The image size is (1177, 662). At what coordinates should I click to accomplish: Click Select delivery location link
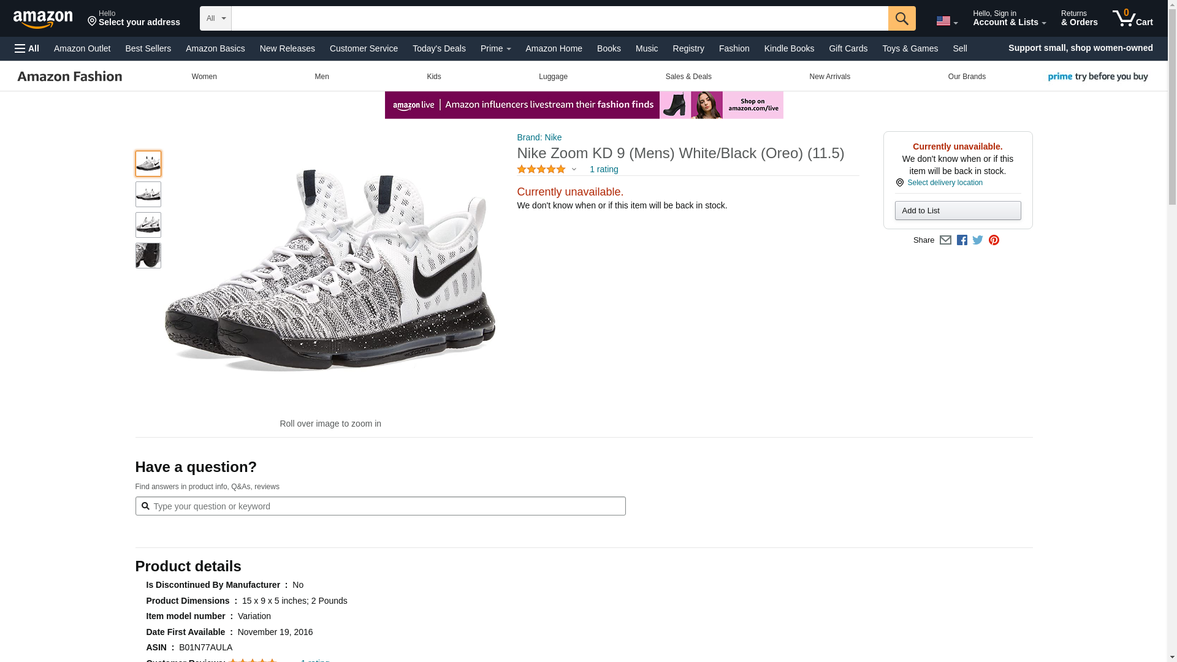click(x=944, y=183)
